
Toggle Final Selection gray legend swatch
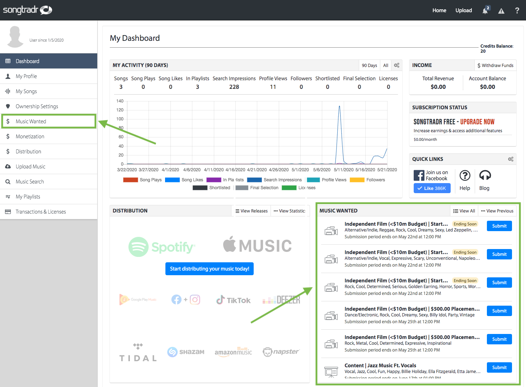click(242, 188)
